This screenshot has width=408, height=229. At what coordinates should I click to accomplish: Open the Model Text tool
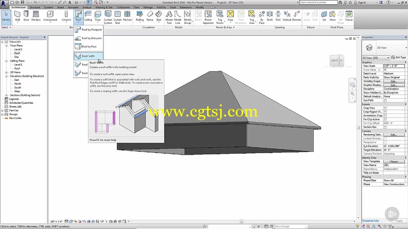[x=169, y=17]
